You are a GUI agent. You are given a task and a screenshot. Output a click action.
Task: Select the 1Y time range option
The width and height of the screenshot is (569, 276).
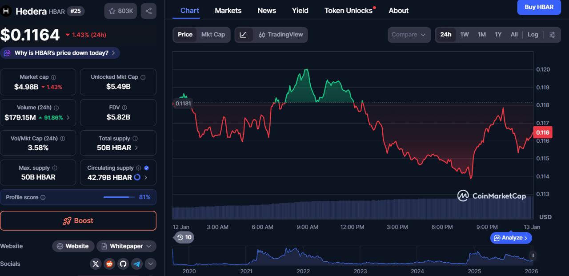(498, 34)
